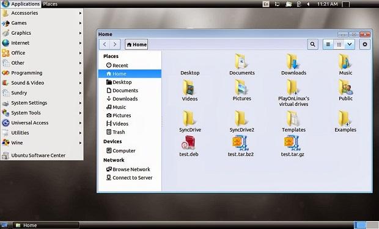The width and height of the screenshot is (379, 229).
Task: Click Browse Network in sidebar
Action: coord(130,169)
